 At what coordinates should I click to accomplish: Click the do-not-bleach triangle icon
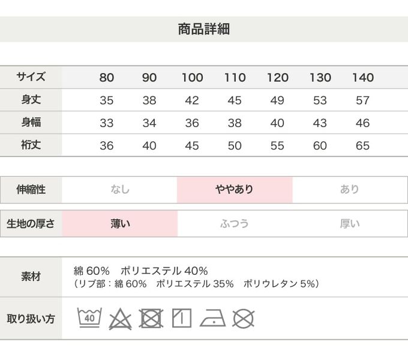[x=120, y=319]
